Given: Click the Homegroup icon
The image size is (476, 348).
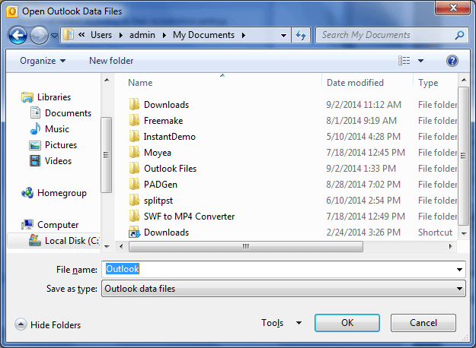Looking at the screenshot, I should click(x=27, y=193).
